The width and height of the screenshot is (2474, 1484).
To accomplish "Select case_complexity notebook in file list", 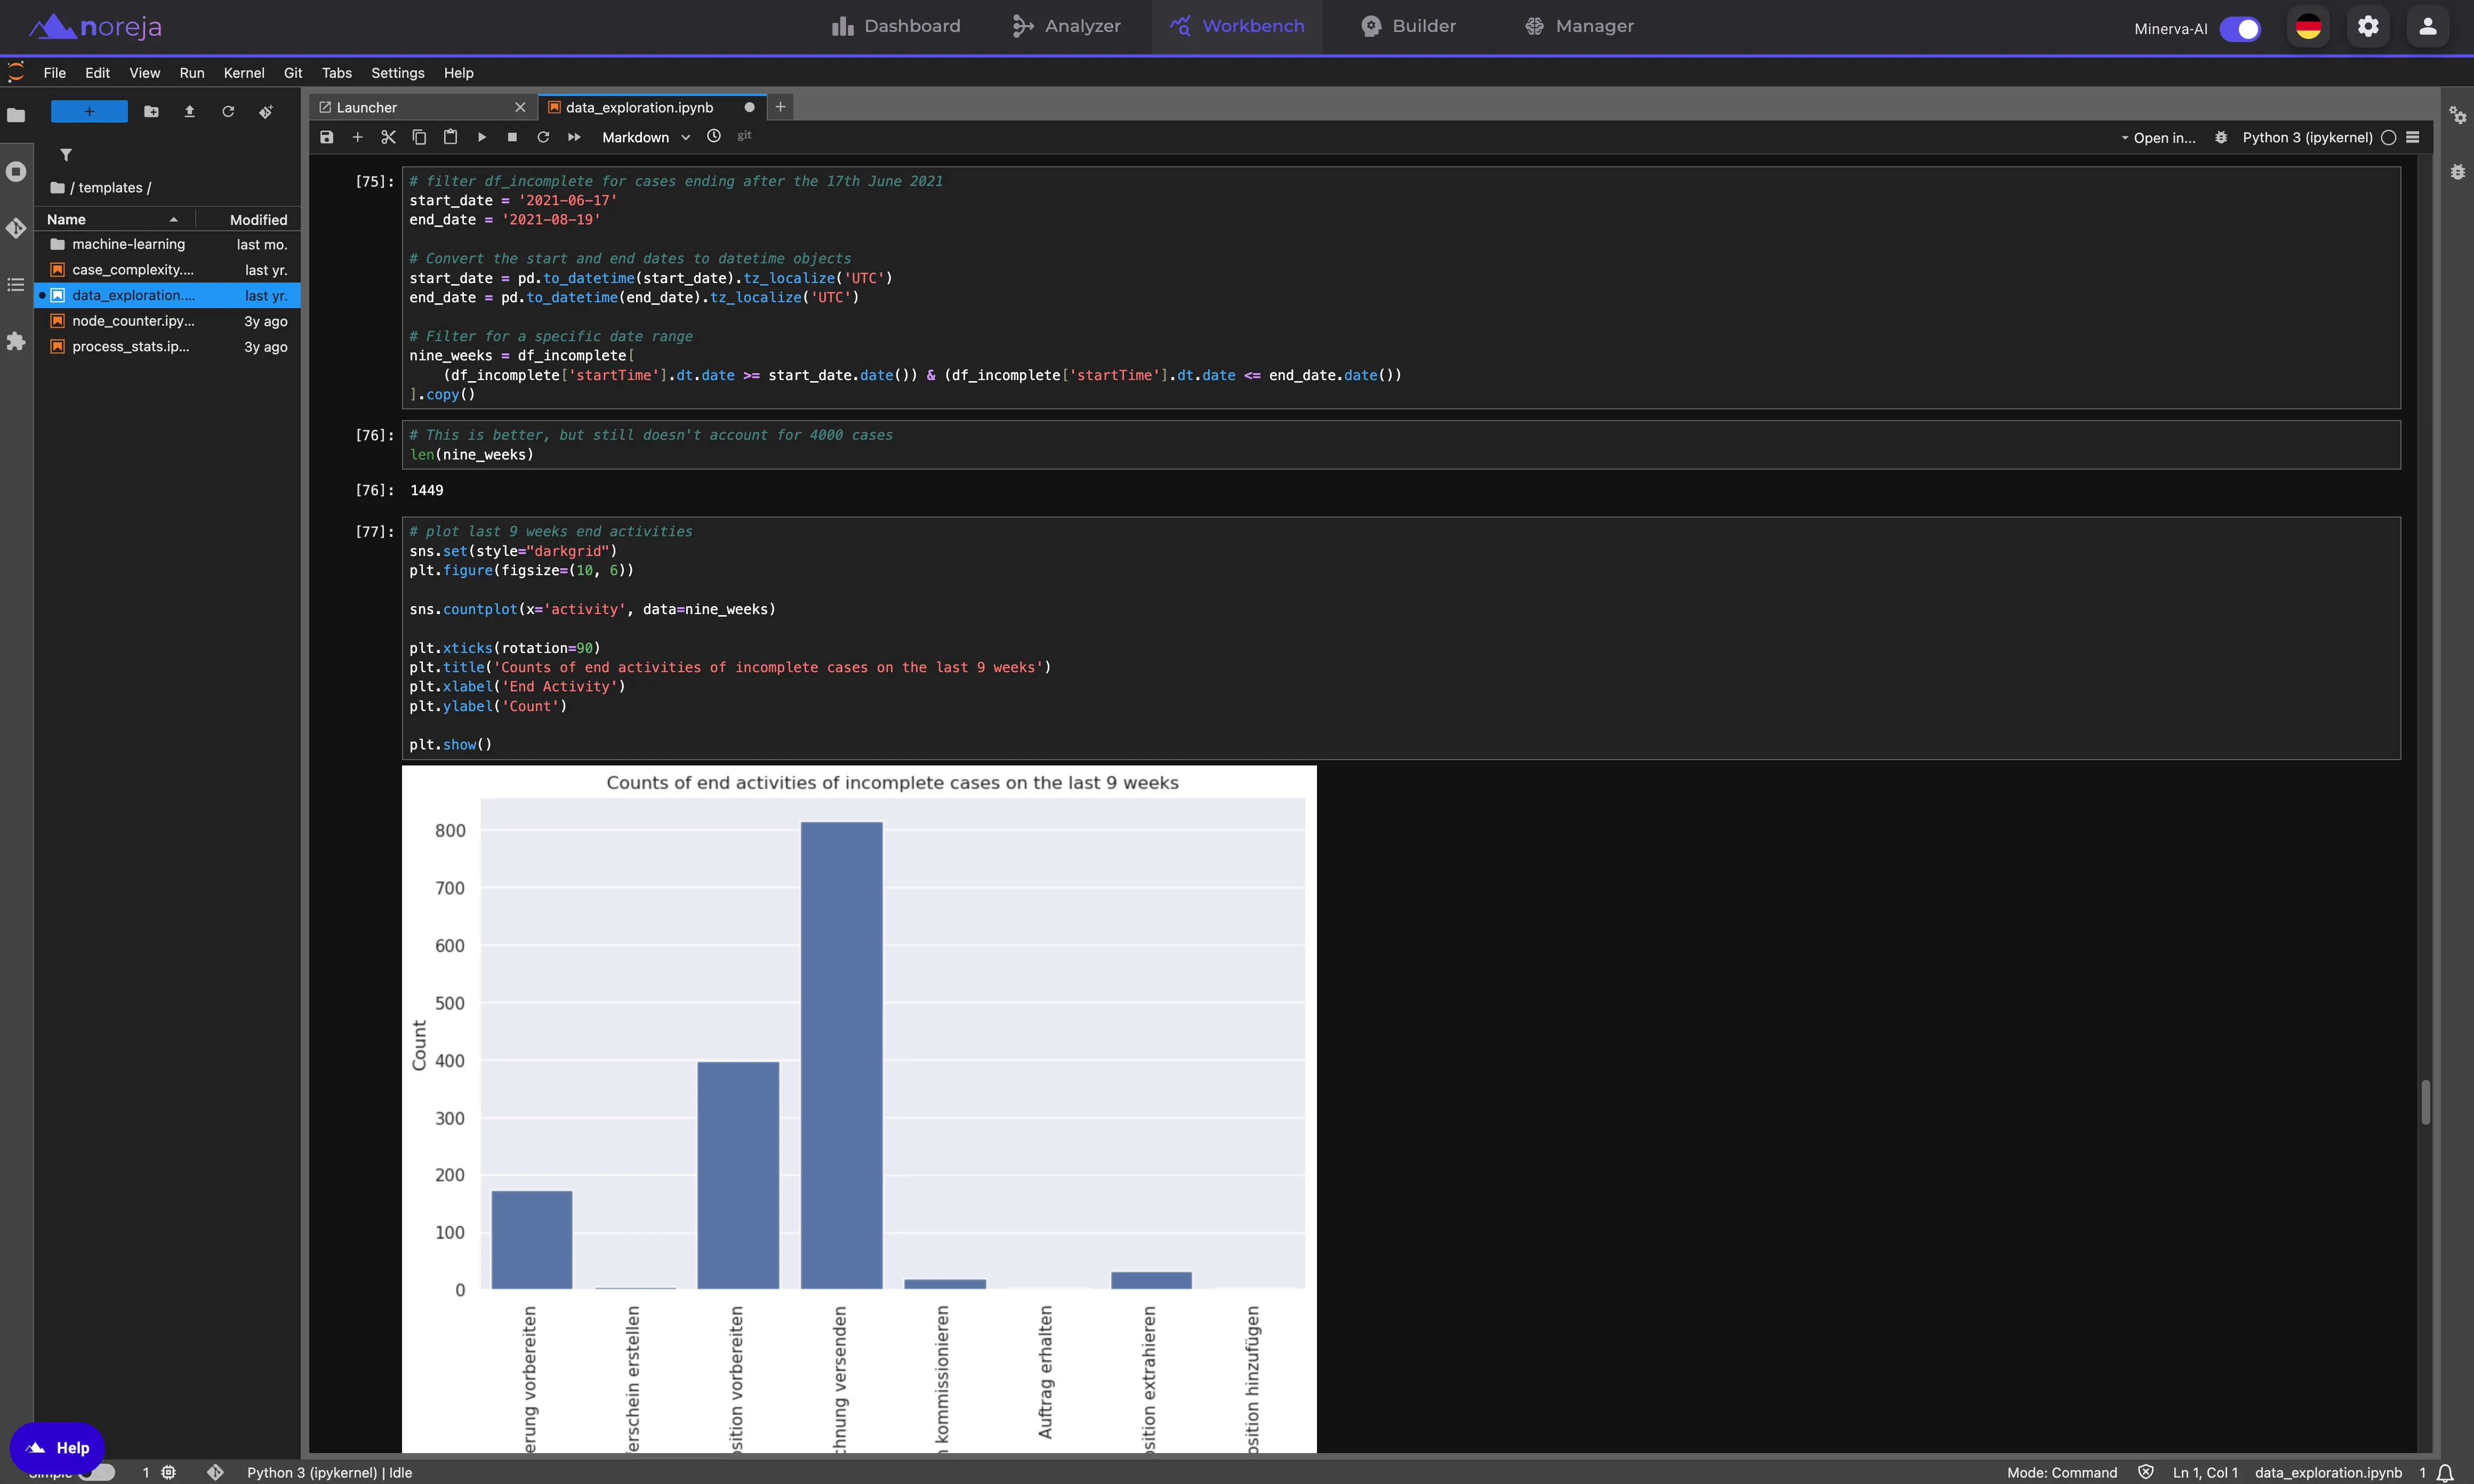I will pos(168,270).
